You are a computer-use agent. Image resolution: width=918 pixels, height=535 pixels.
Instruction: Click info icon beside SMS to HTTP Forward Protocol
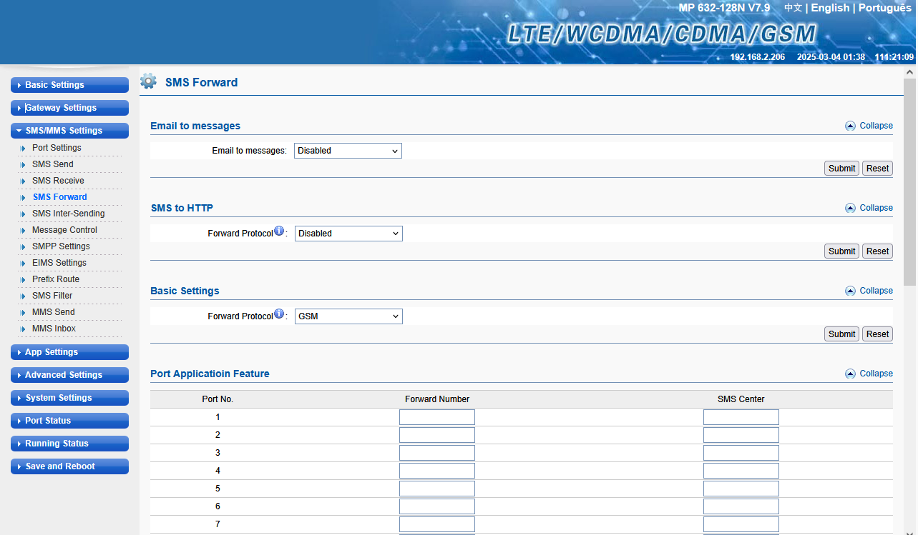279,232
